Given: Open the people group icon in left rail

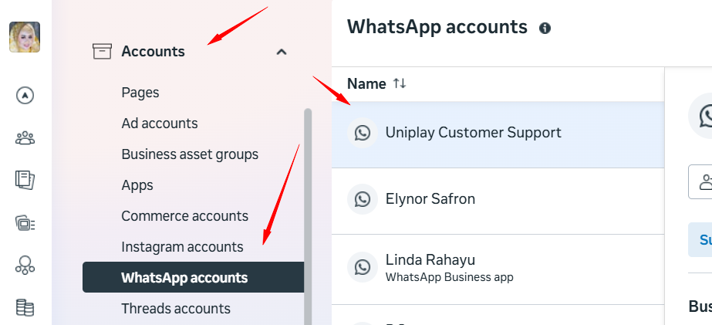Looking at the screenshot, I should (x=25, y=138).
